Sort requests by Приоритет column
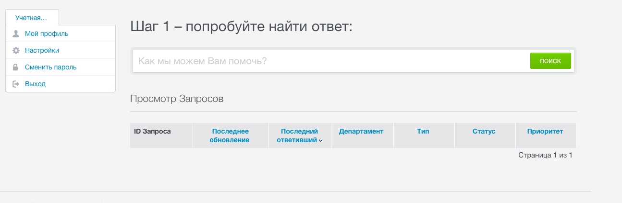 click(545, 131)
